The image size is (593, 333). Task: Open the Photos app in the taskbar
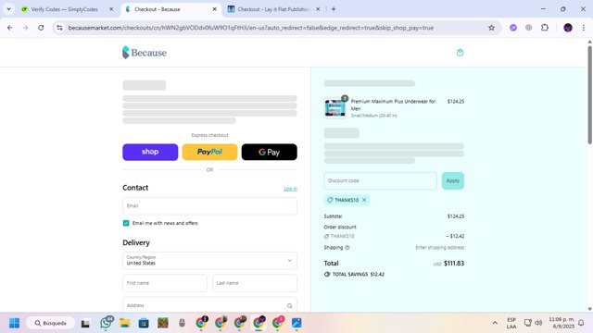point(296,323)
